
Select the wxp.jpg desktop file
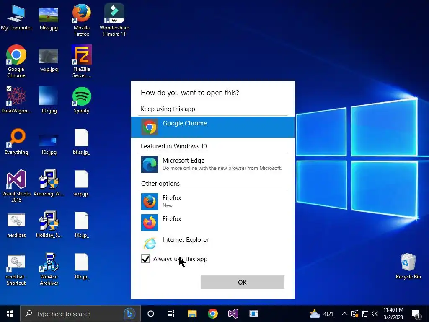coord(49,60)
